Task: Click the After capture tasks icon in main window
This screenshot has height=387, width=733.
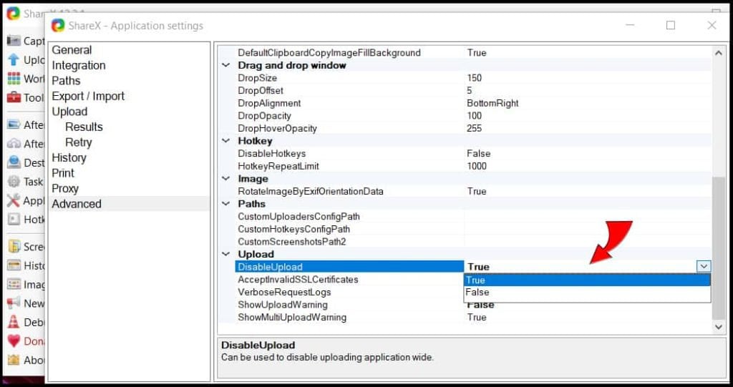Action: pos(14,124)
